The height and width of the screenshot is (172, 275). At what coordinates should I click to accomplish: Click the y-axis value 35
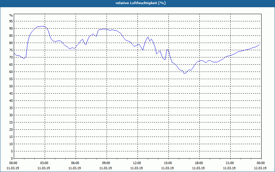[x=11, y=108]
